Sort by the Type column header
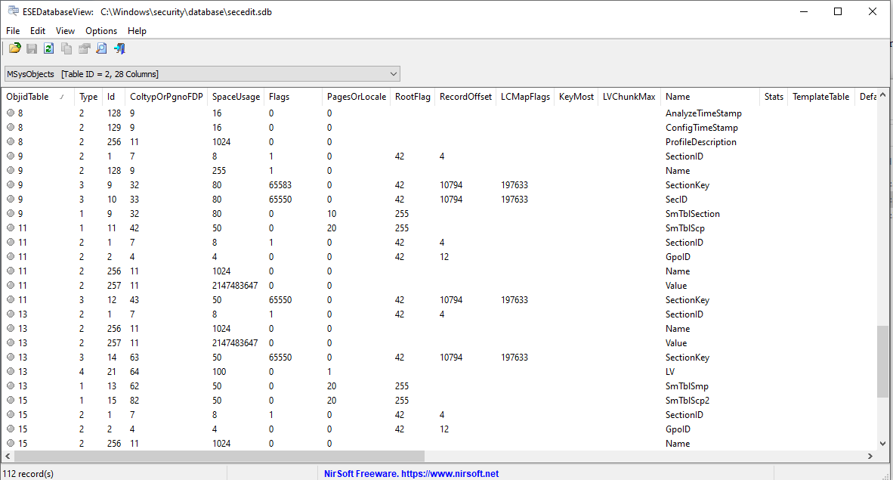The image size is (893, 480). click(x=89, y=97)
